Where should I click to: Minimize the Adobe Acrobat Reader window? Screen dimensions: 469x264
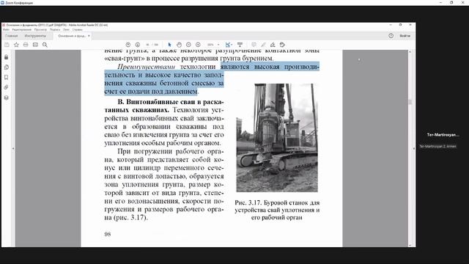point(391,25)
